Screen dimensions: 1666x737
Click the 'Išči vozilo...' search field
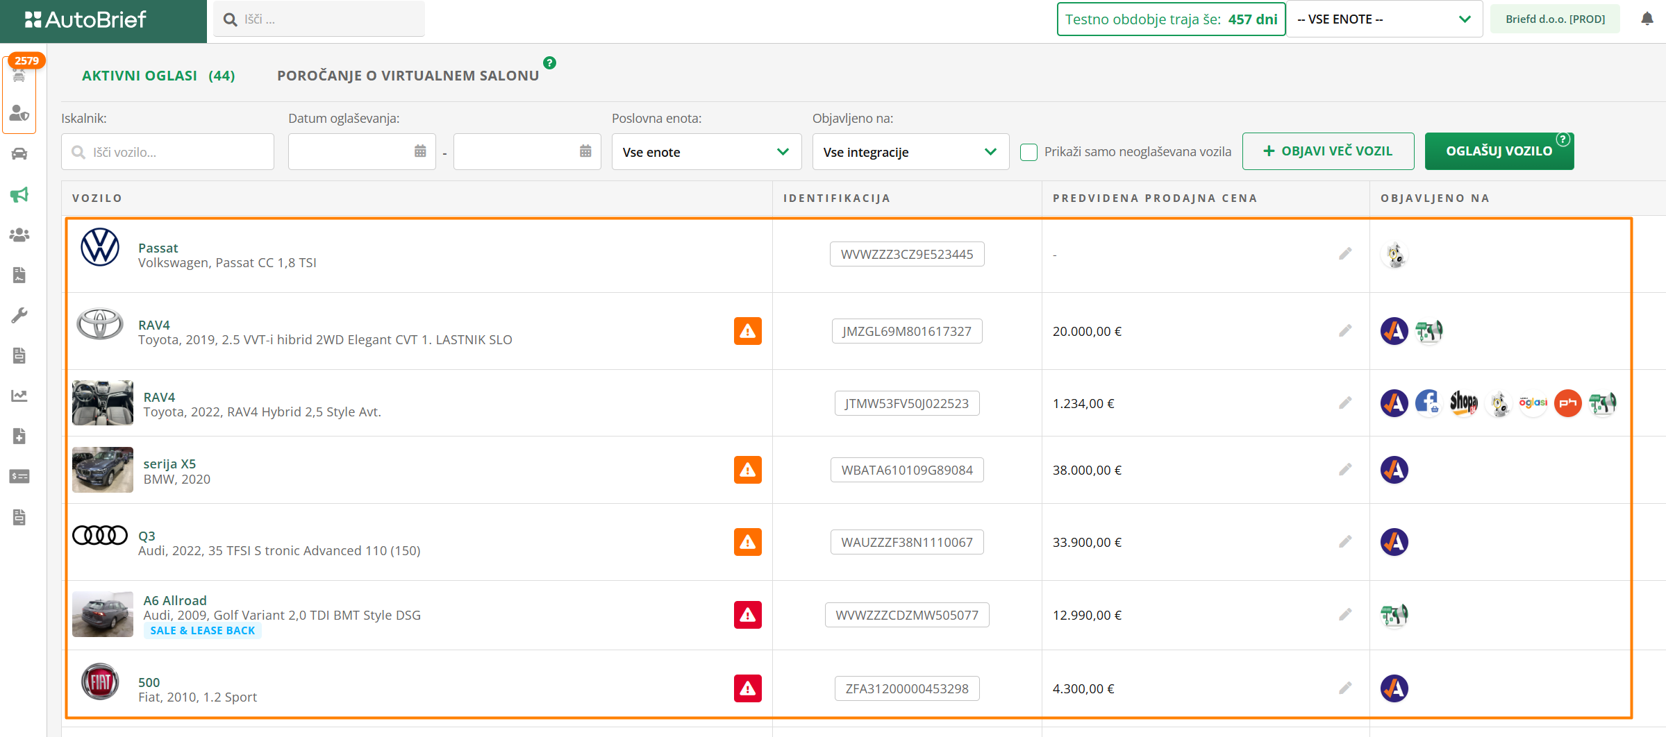(x=167, y=152)
